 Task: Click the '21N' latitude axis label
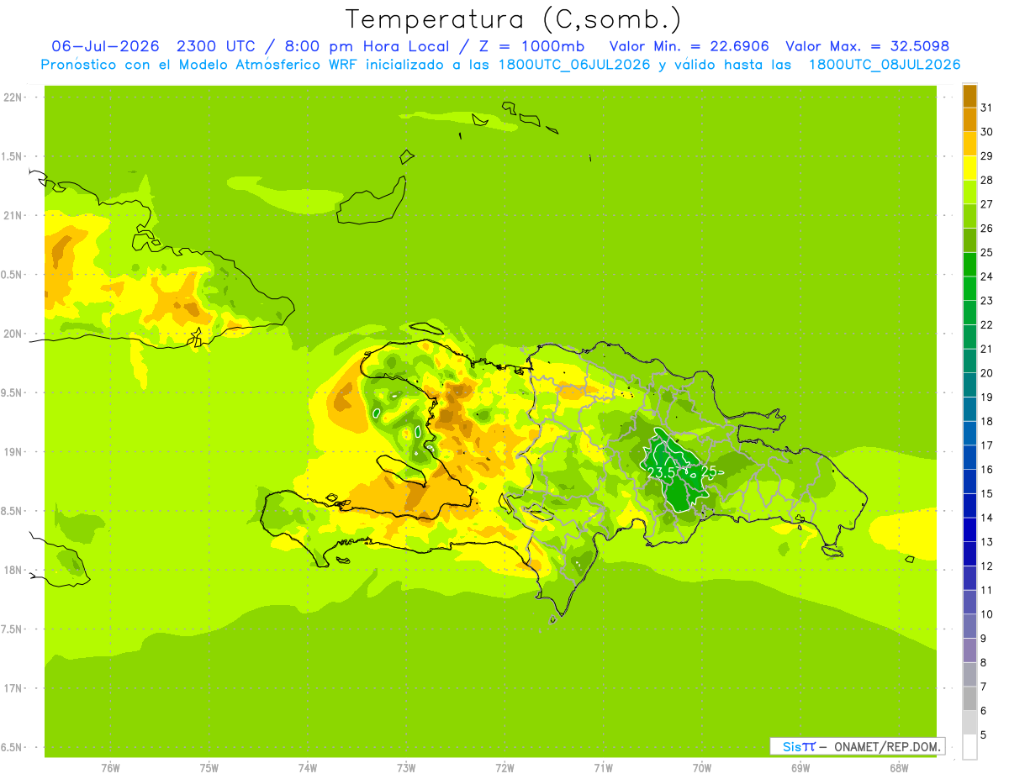click(x=12, y=216)
